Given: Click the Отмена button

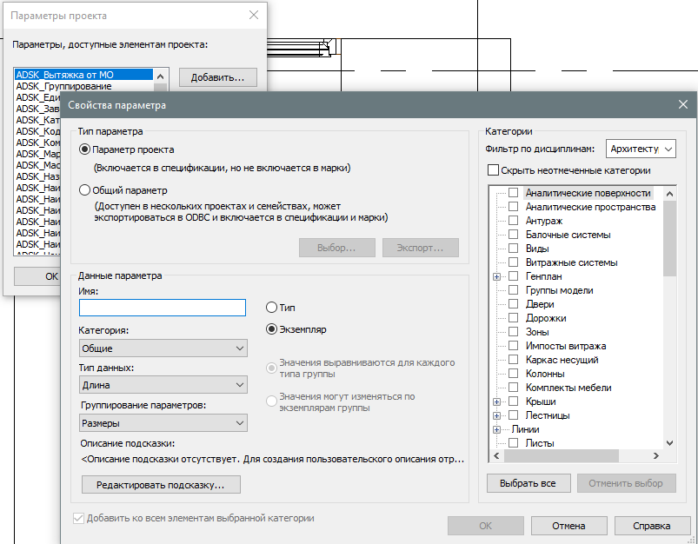Looking at the screenshot, I should (x=568, y=526).
